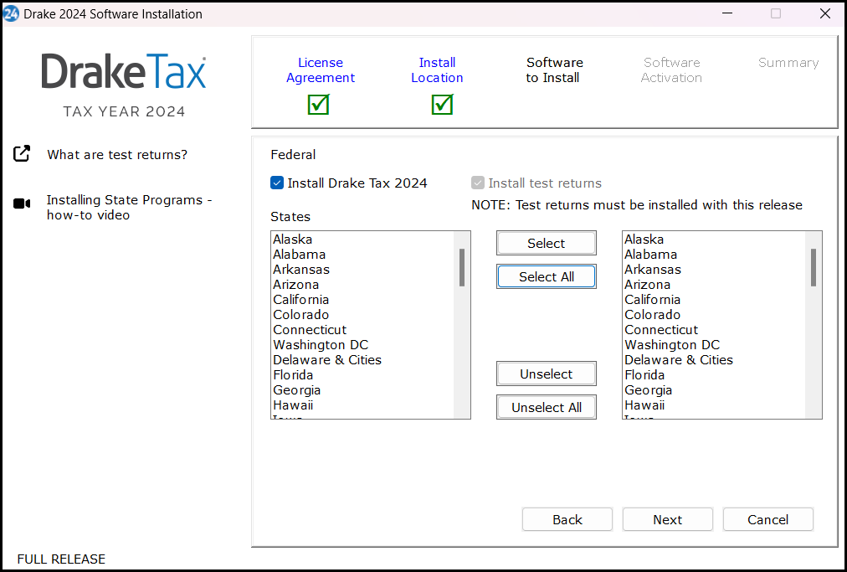Open Installing State Programs how-to video
This screenshot has width=847, height=572.
coord(129,207)
